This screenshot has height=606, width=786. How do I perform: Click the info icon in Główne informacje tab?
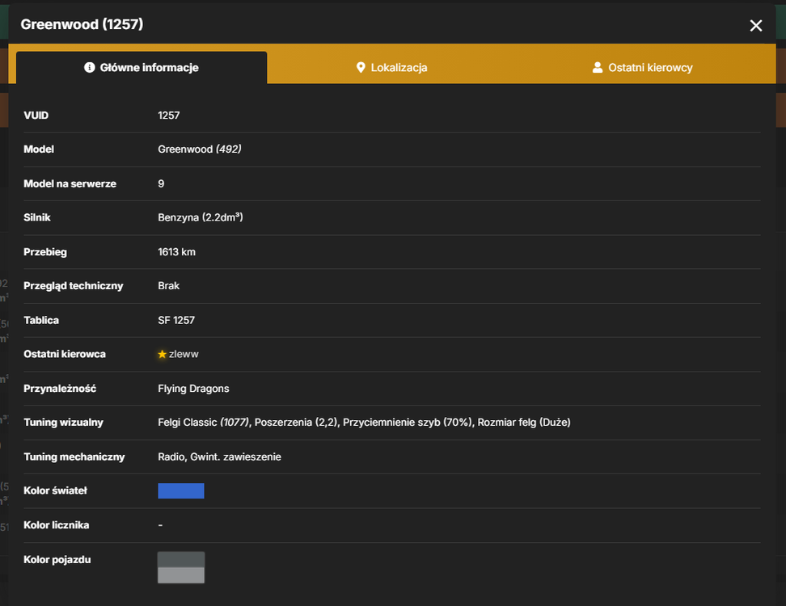89,67
